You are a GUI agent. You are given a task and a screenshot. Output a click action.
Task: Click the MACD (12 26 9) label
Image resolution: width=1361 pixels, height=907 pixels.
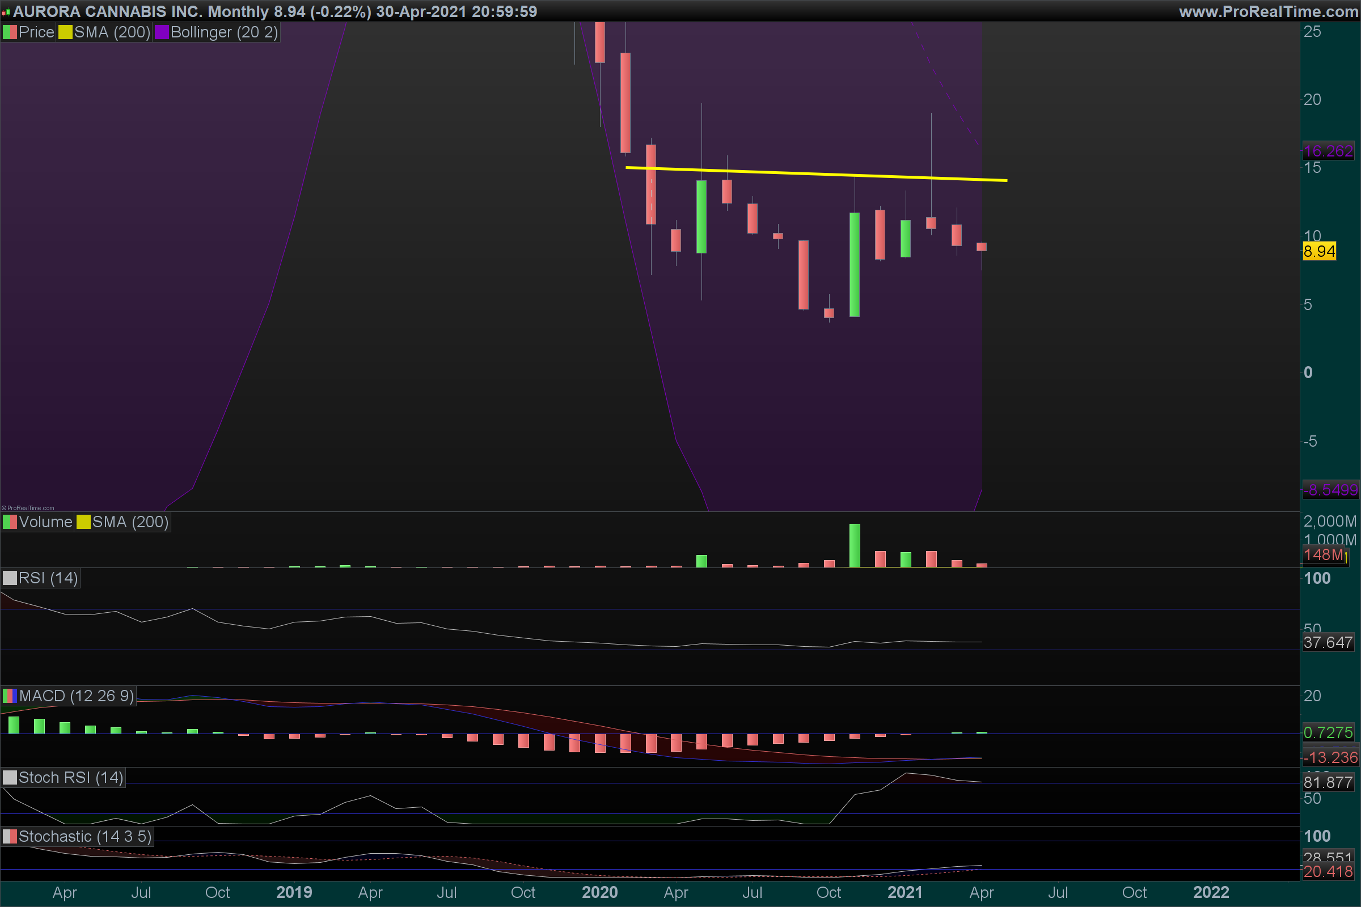coord(77,696)
